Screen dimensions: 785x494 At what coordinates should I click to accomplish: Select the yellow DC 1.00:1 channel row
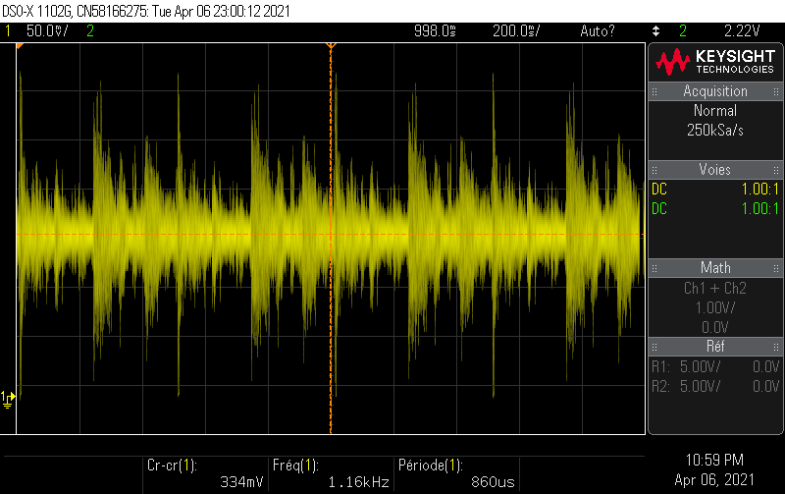point(715,190)
